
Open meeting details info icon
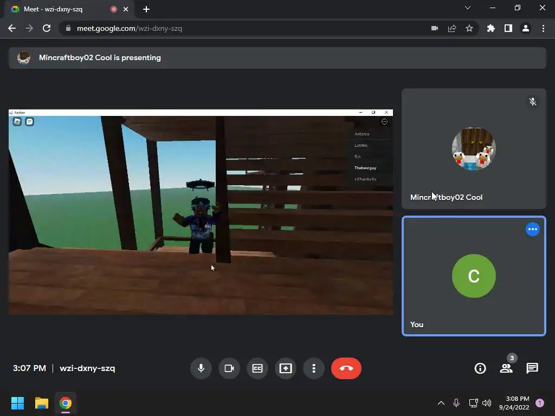click(480, 368)
